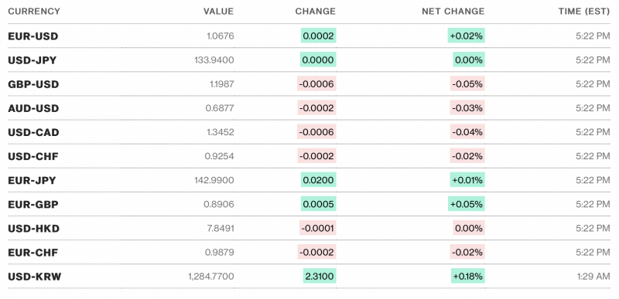Select the USD-KRW currency pair

35,277
